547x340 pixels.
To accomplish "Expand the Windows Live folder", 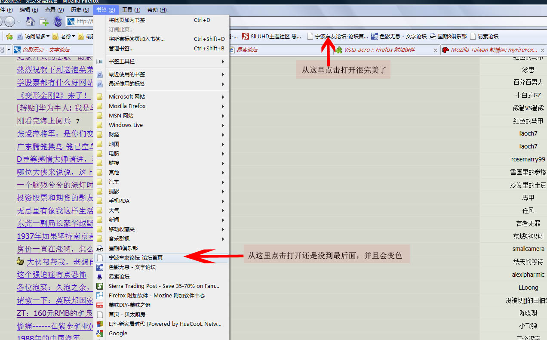I will [x=161, y=125].
